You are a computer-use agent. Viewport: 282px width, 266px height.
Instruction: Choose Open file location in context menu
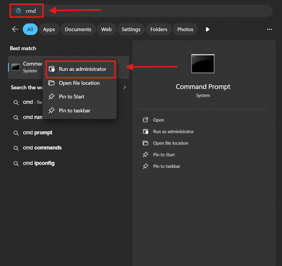pos(80,83)
